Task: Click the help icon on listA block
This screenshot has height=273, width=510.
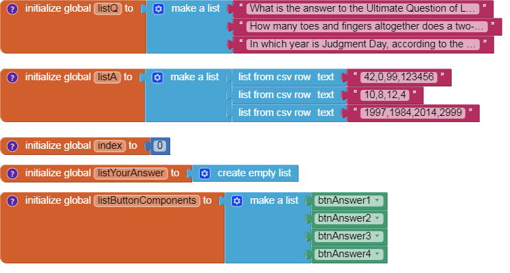Action: (12, 78)
